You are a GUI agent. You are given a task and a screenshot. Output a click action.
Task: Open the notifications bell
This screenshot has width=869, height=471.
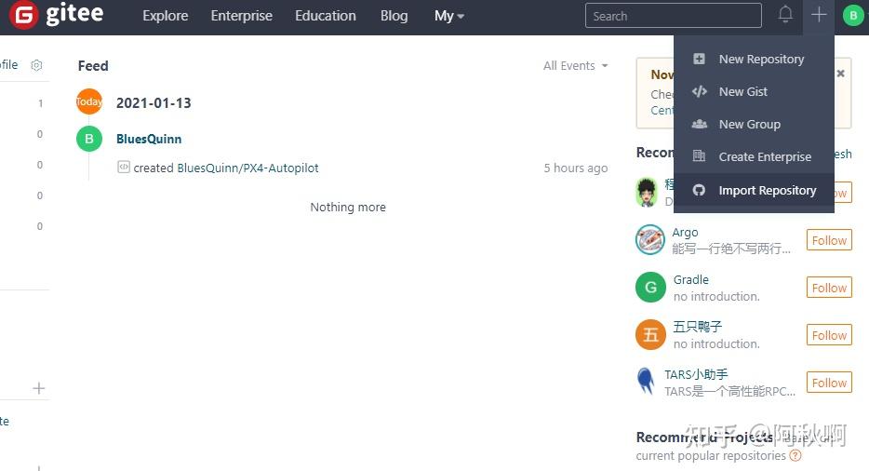(785, 15)
